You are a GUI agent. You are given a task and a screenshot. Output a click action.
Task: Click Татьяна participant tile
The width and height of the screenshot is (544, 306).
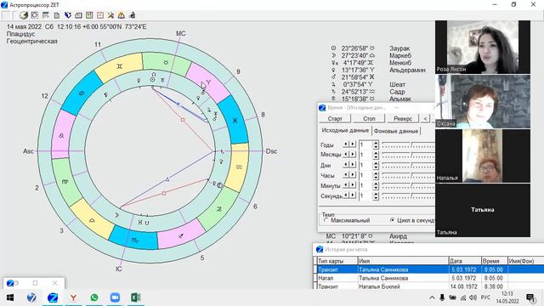pyautogui.click(x=483, y=210)
